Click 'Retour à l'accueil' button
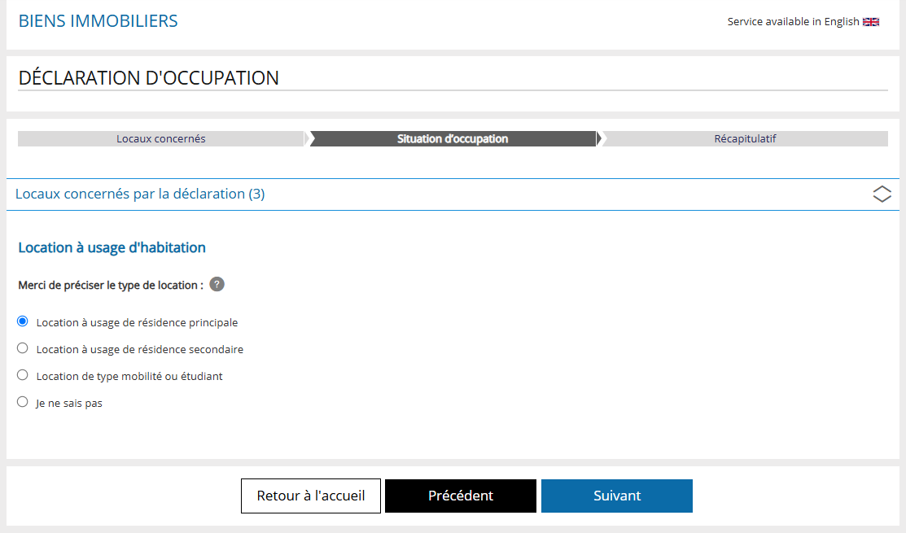Image resolution: width=906 pixels, height=533 pixels. tap(311, 496)
